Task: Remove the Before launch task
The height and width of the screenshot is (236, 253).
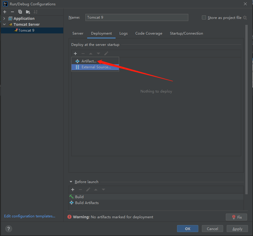Action: point(80,190)
